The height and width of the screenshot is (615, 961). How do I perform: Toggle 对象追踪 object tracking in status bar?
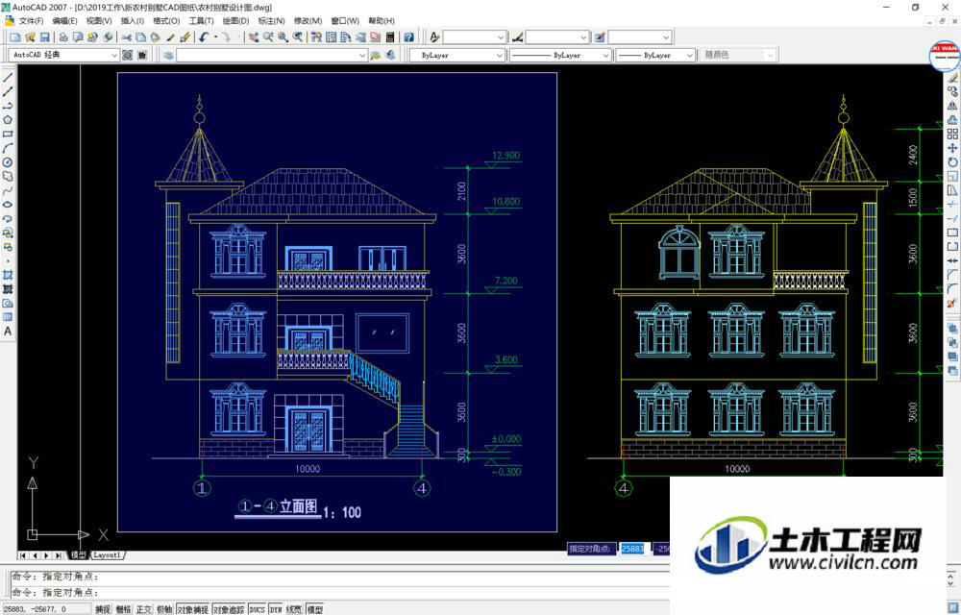click(x=229, y=609)
